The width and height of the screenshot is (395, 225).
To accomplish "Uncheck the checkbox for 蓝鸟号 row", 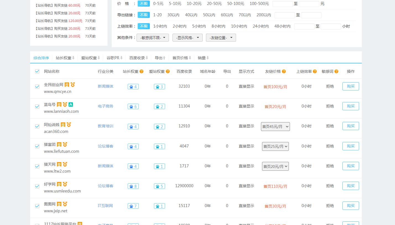I will (x=37, y=106).
